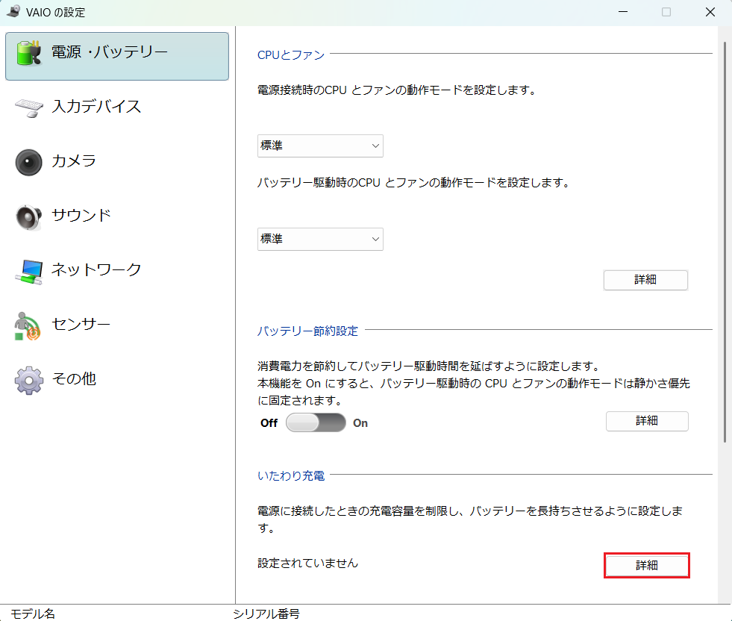Click the On label of battery saver

point(360,423)
